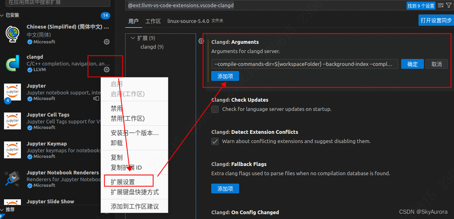Toggle Detect Extension Conflicts checkbox
Image resolution: width=454 pixels, height=219 pixels.
(215, 141)
